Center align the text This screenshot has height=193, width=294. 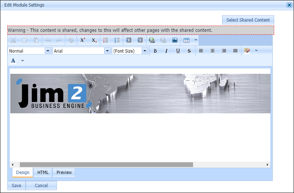213,51
